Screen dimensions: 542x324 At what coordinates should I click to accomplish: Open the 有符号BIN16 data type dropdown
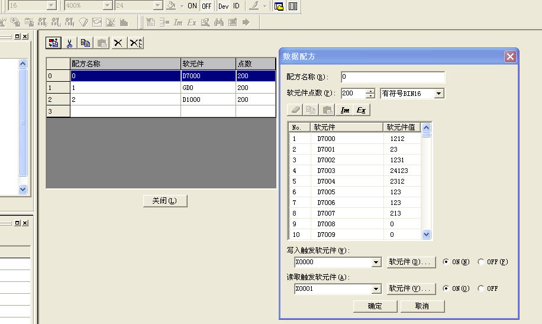click(438, 94)
